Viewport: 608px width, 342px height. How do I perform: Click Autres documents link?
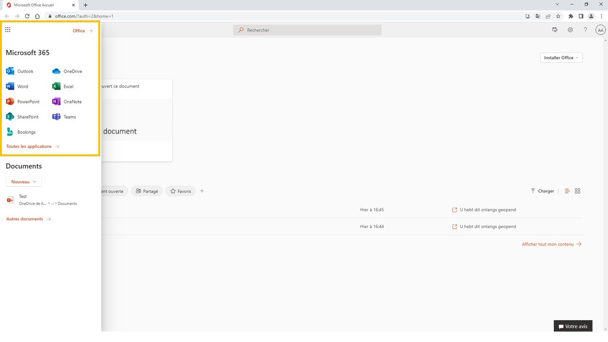point(28,219)
